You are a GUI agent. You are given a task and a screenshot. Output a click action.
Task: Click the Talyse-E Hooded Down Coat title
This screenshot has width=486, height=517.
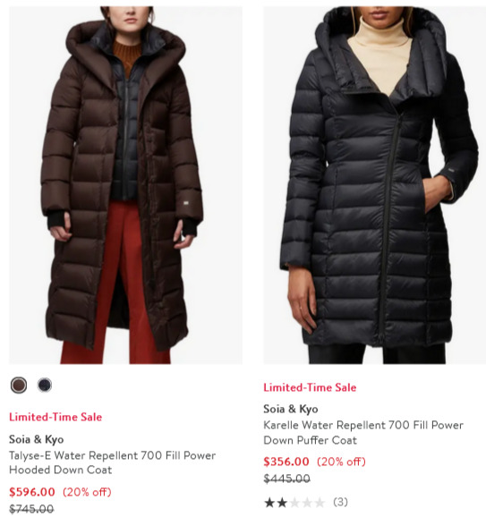click(112, 462)
